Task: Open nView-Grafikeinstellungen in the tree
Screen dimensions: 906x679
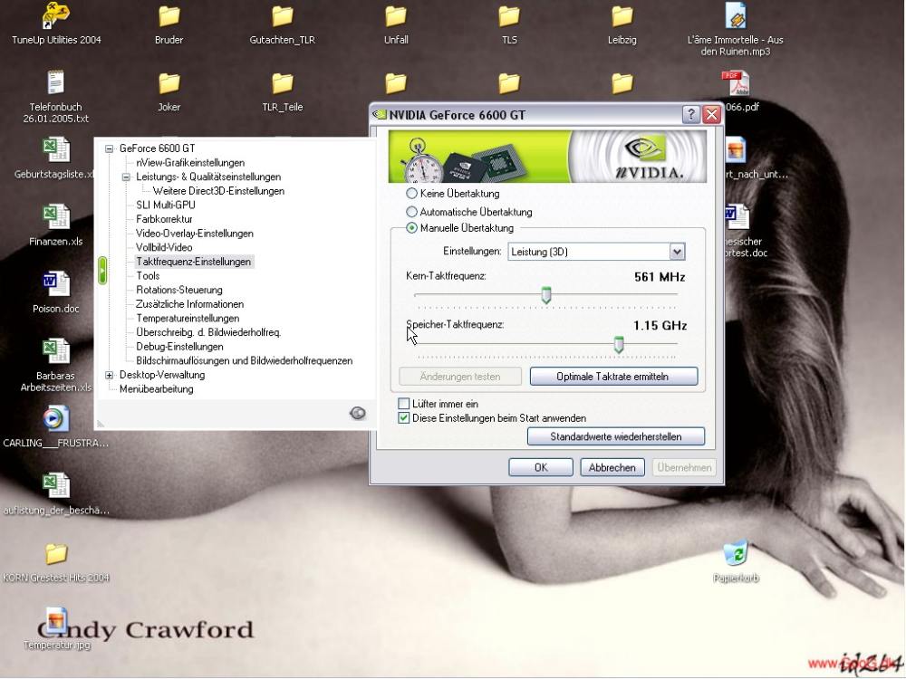Action: pos(190,163)
